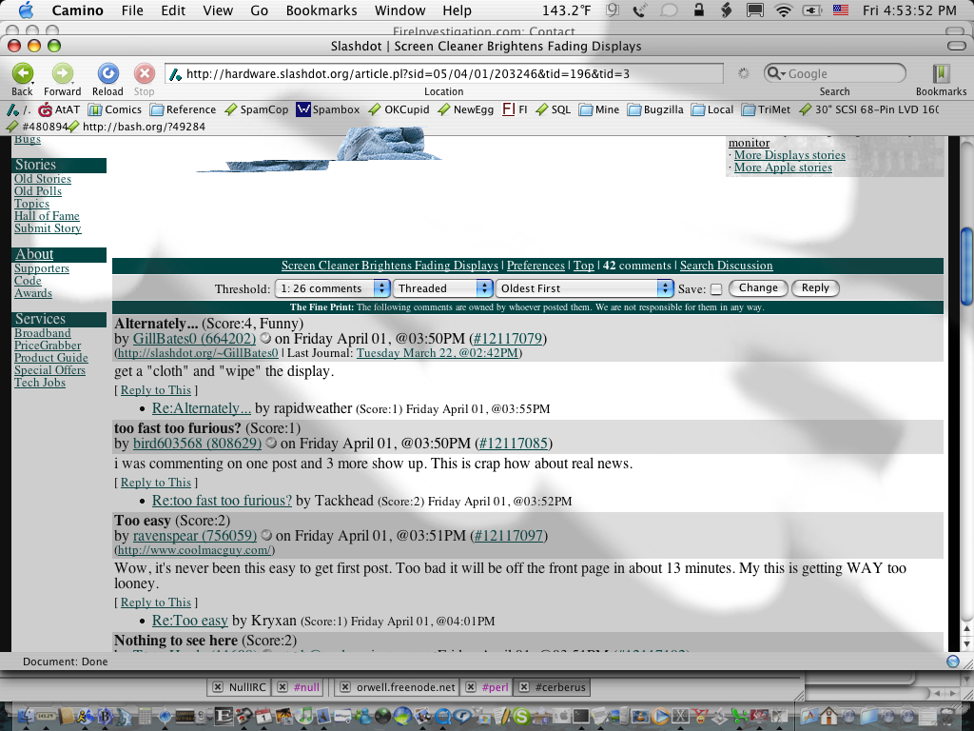Open the NewEgg bookmark
Image resolution: width=974 pixels, height=731 pixels.
tap(466, 110)
